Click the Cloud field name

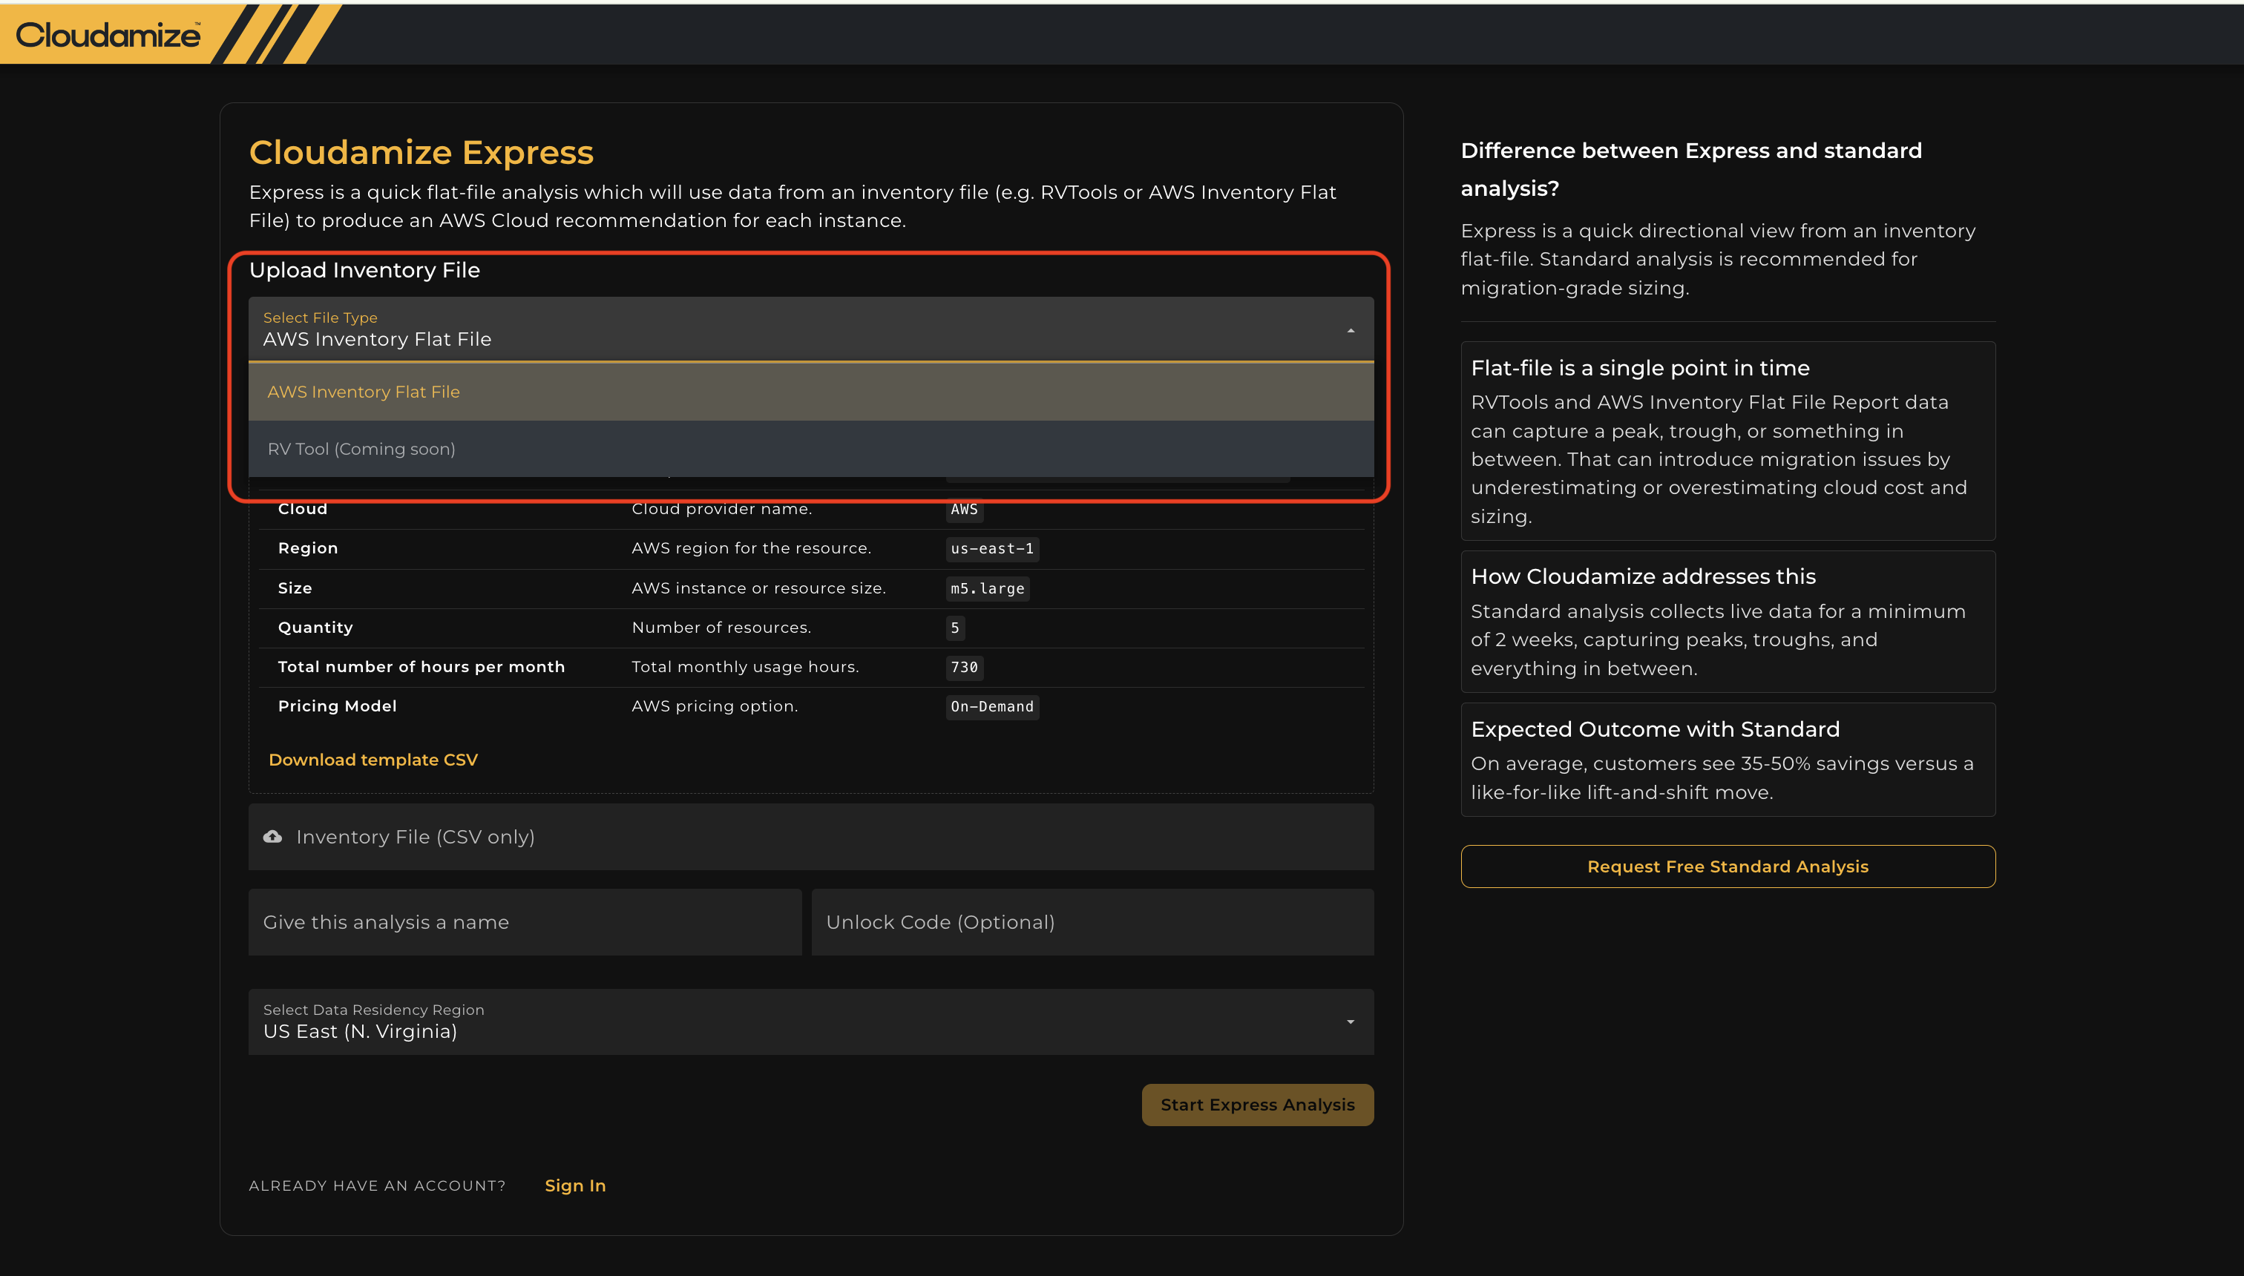point(303,508)
